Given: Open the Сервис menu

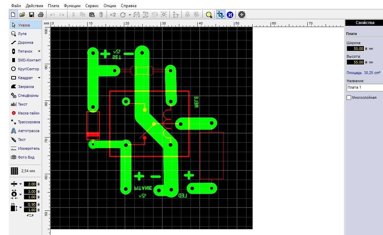Looking at the screenshot, I should 92,6.
